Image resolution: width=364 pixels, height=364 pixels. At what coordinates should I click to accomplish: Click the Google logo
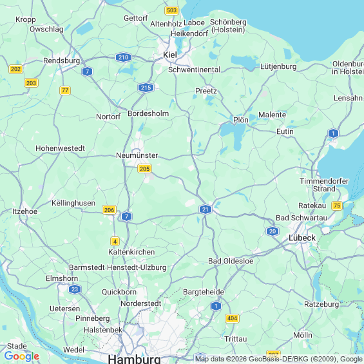pos(22,356)
